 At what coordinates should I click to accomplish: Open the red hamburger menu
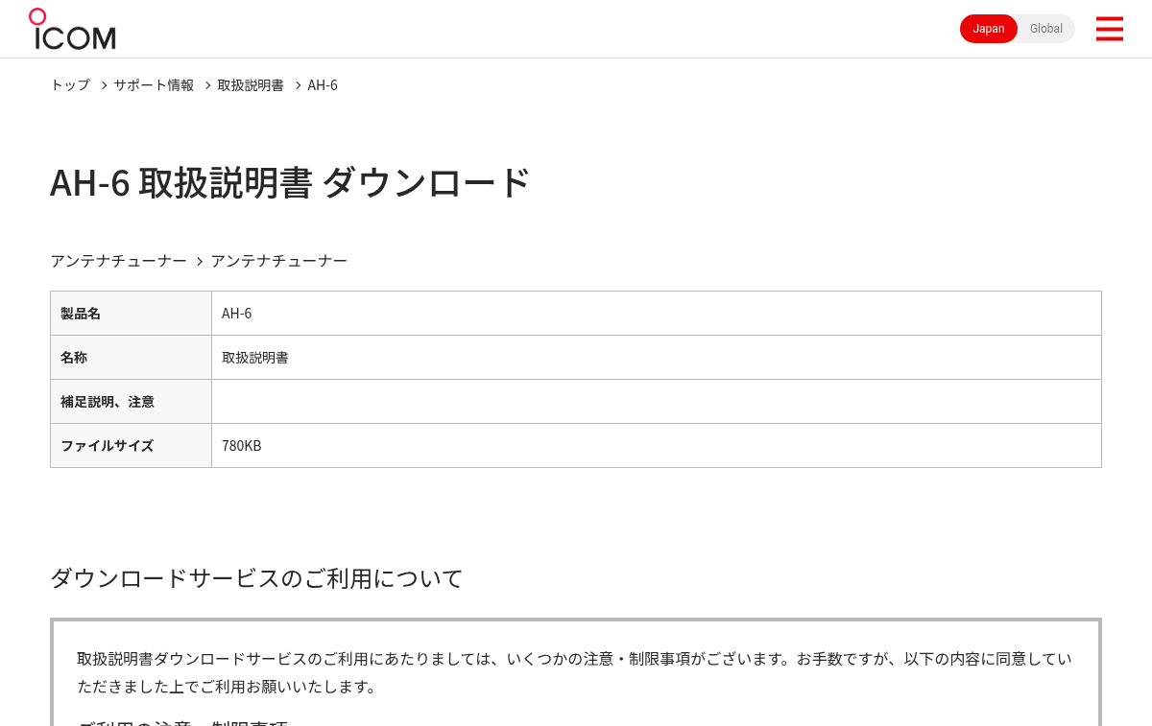(1109, 29)
